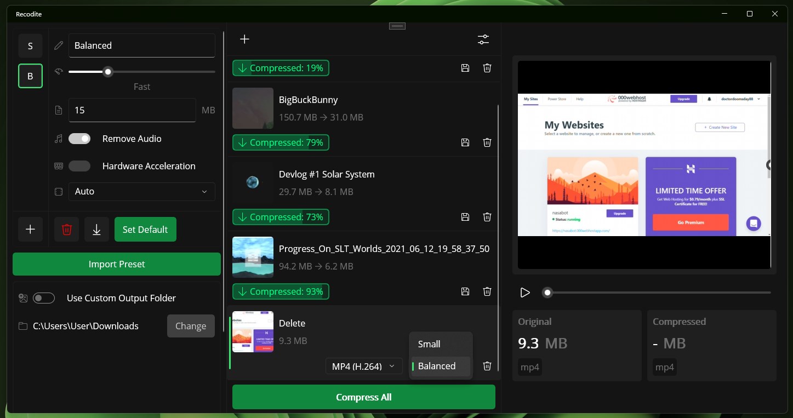The height and width of the screenshot is (418, 793).
Task: Enable Hardware Acceleration switch
Action: [79, 166]
